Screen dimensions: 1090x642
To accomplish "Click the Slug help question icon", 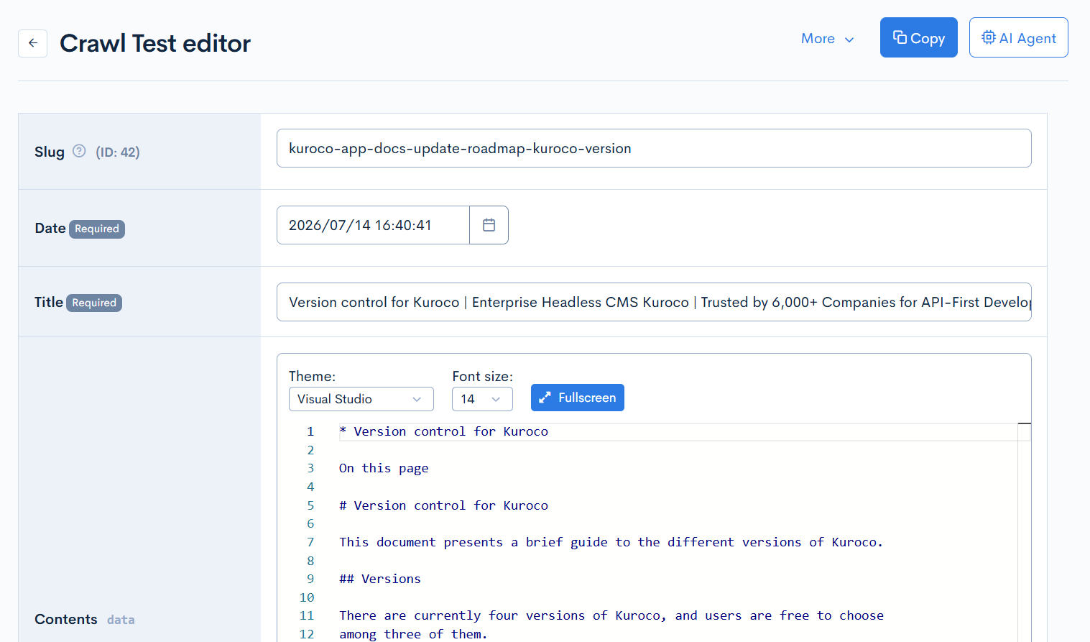I will [79, 151].
